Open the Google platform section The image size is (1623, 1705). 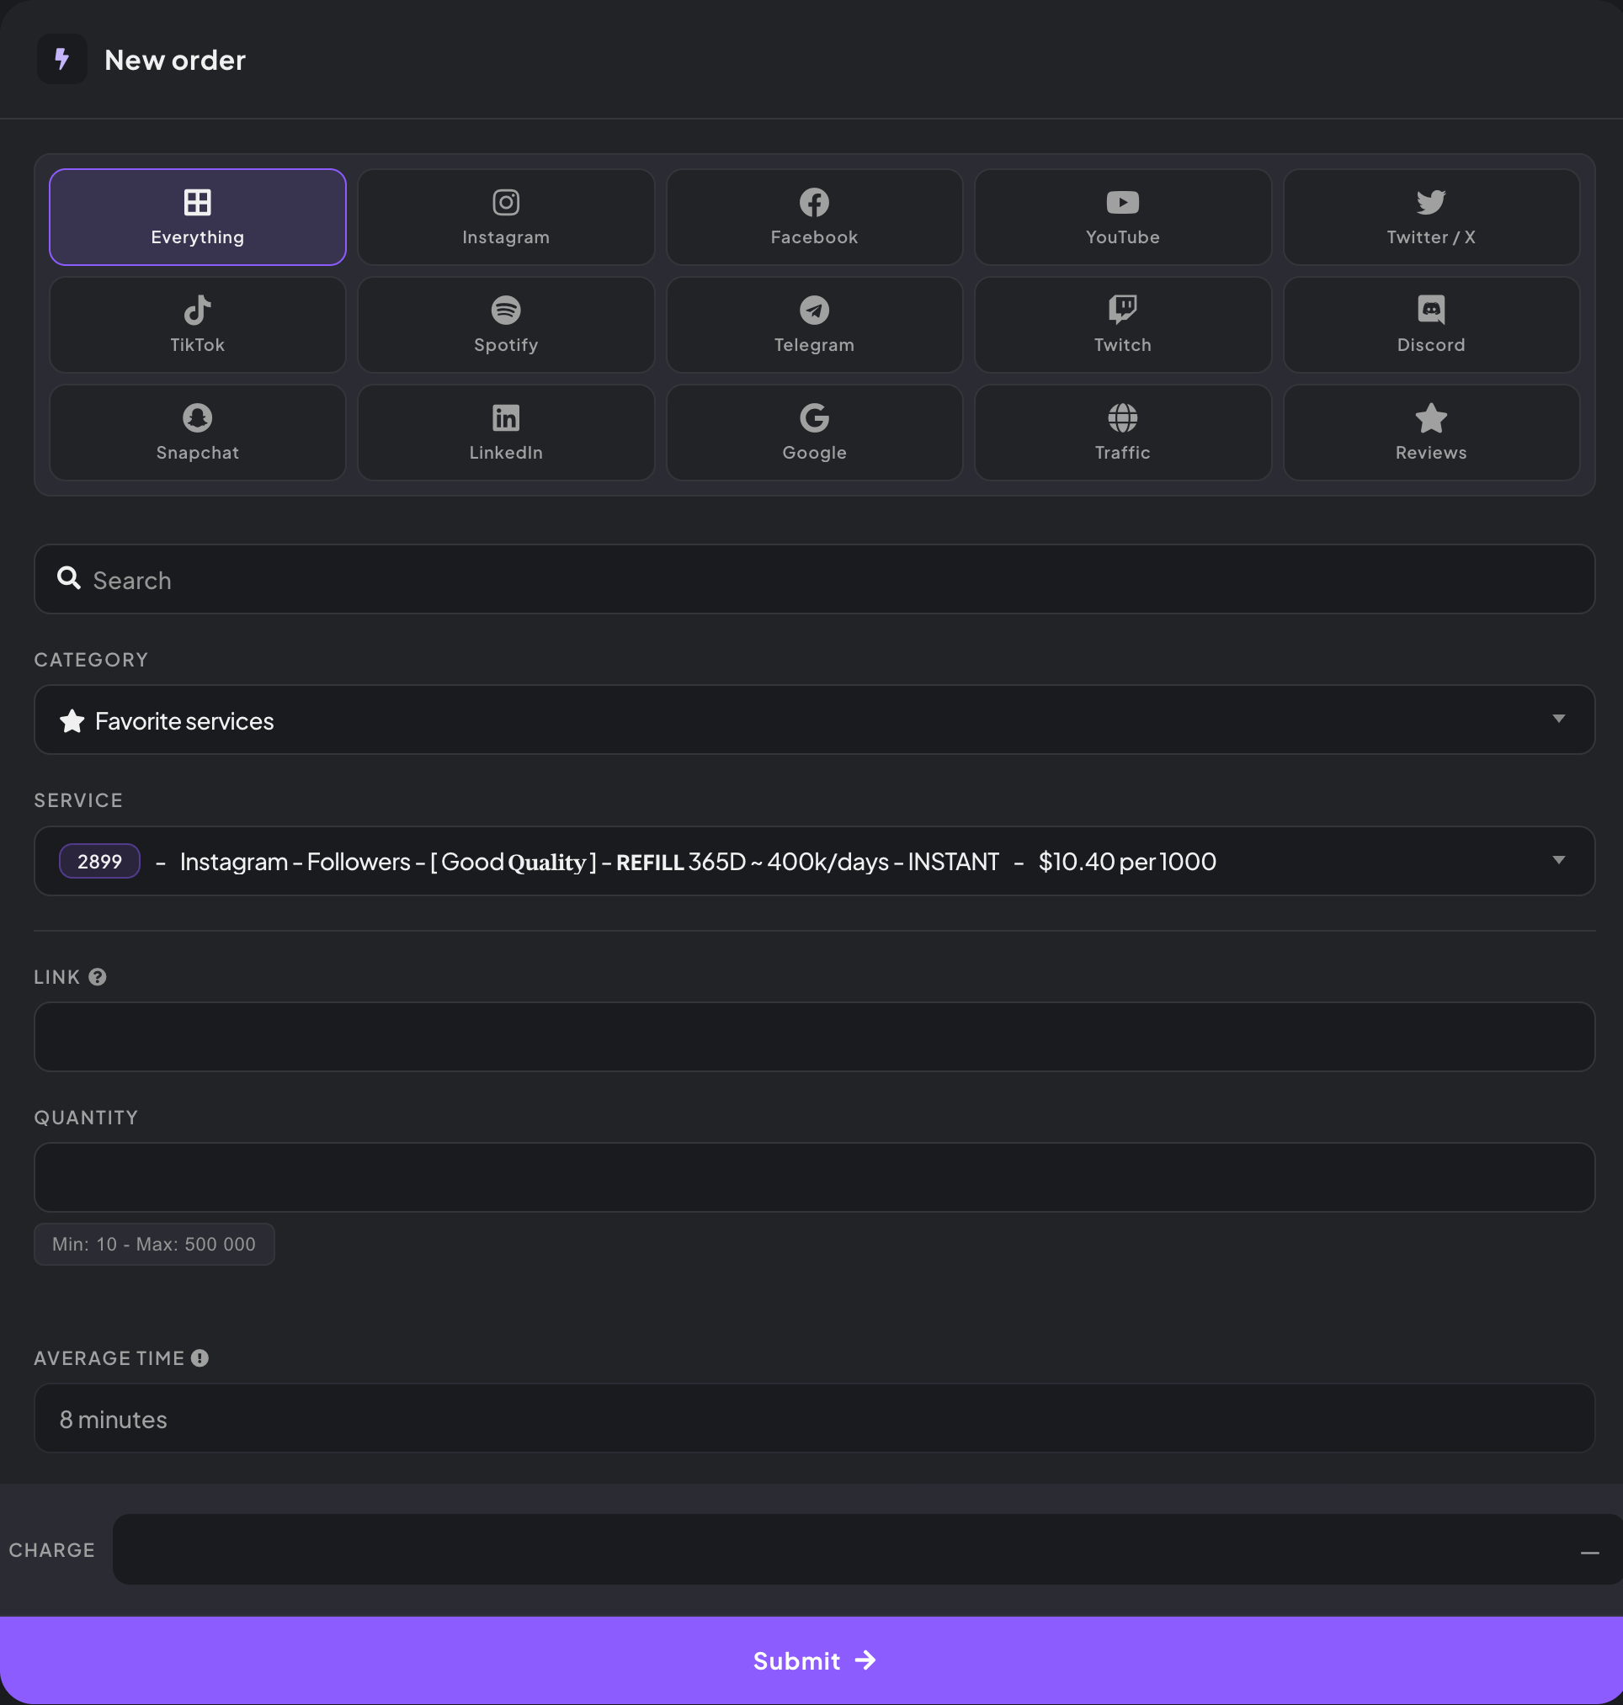click(x=813, y=432)
